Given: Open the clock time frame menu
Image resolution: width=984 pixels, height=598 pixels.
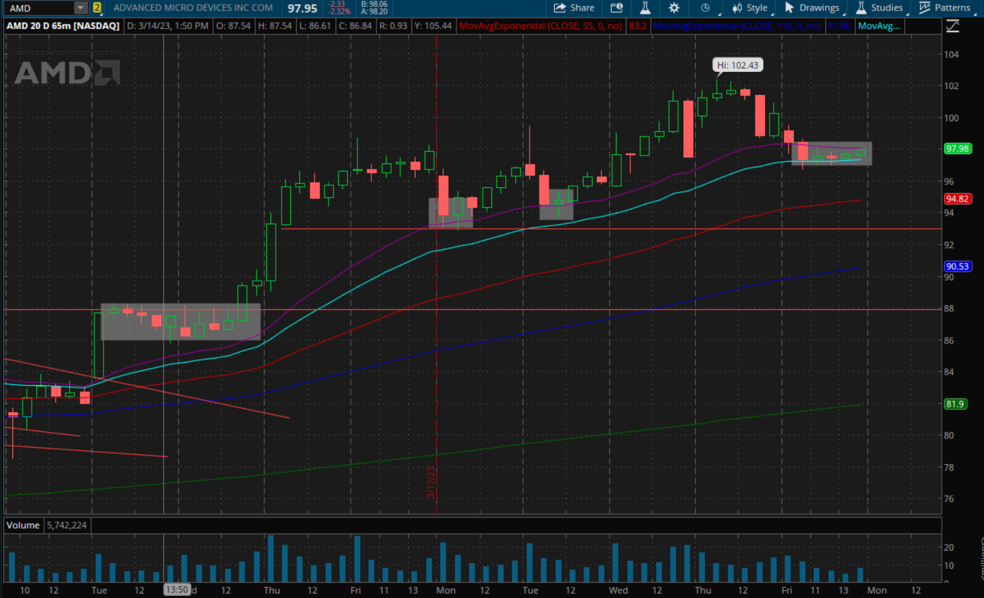Looking at the screenshot, I should click(x=705, y=8).
